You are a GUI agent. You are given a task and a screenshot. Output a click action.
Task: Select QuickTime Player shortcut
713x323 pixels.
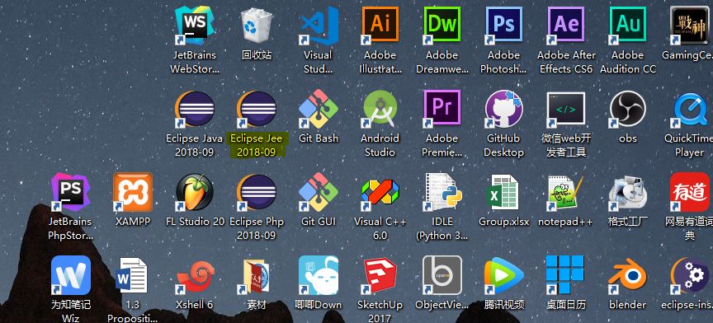tap(689, 109)
